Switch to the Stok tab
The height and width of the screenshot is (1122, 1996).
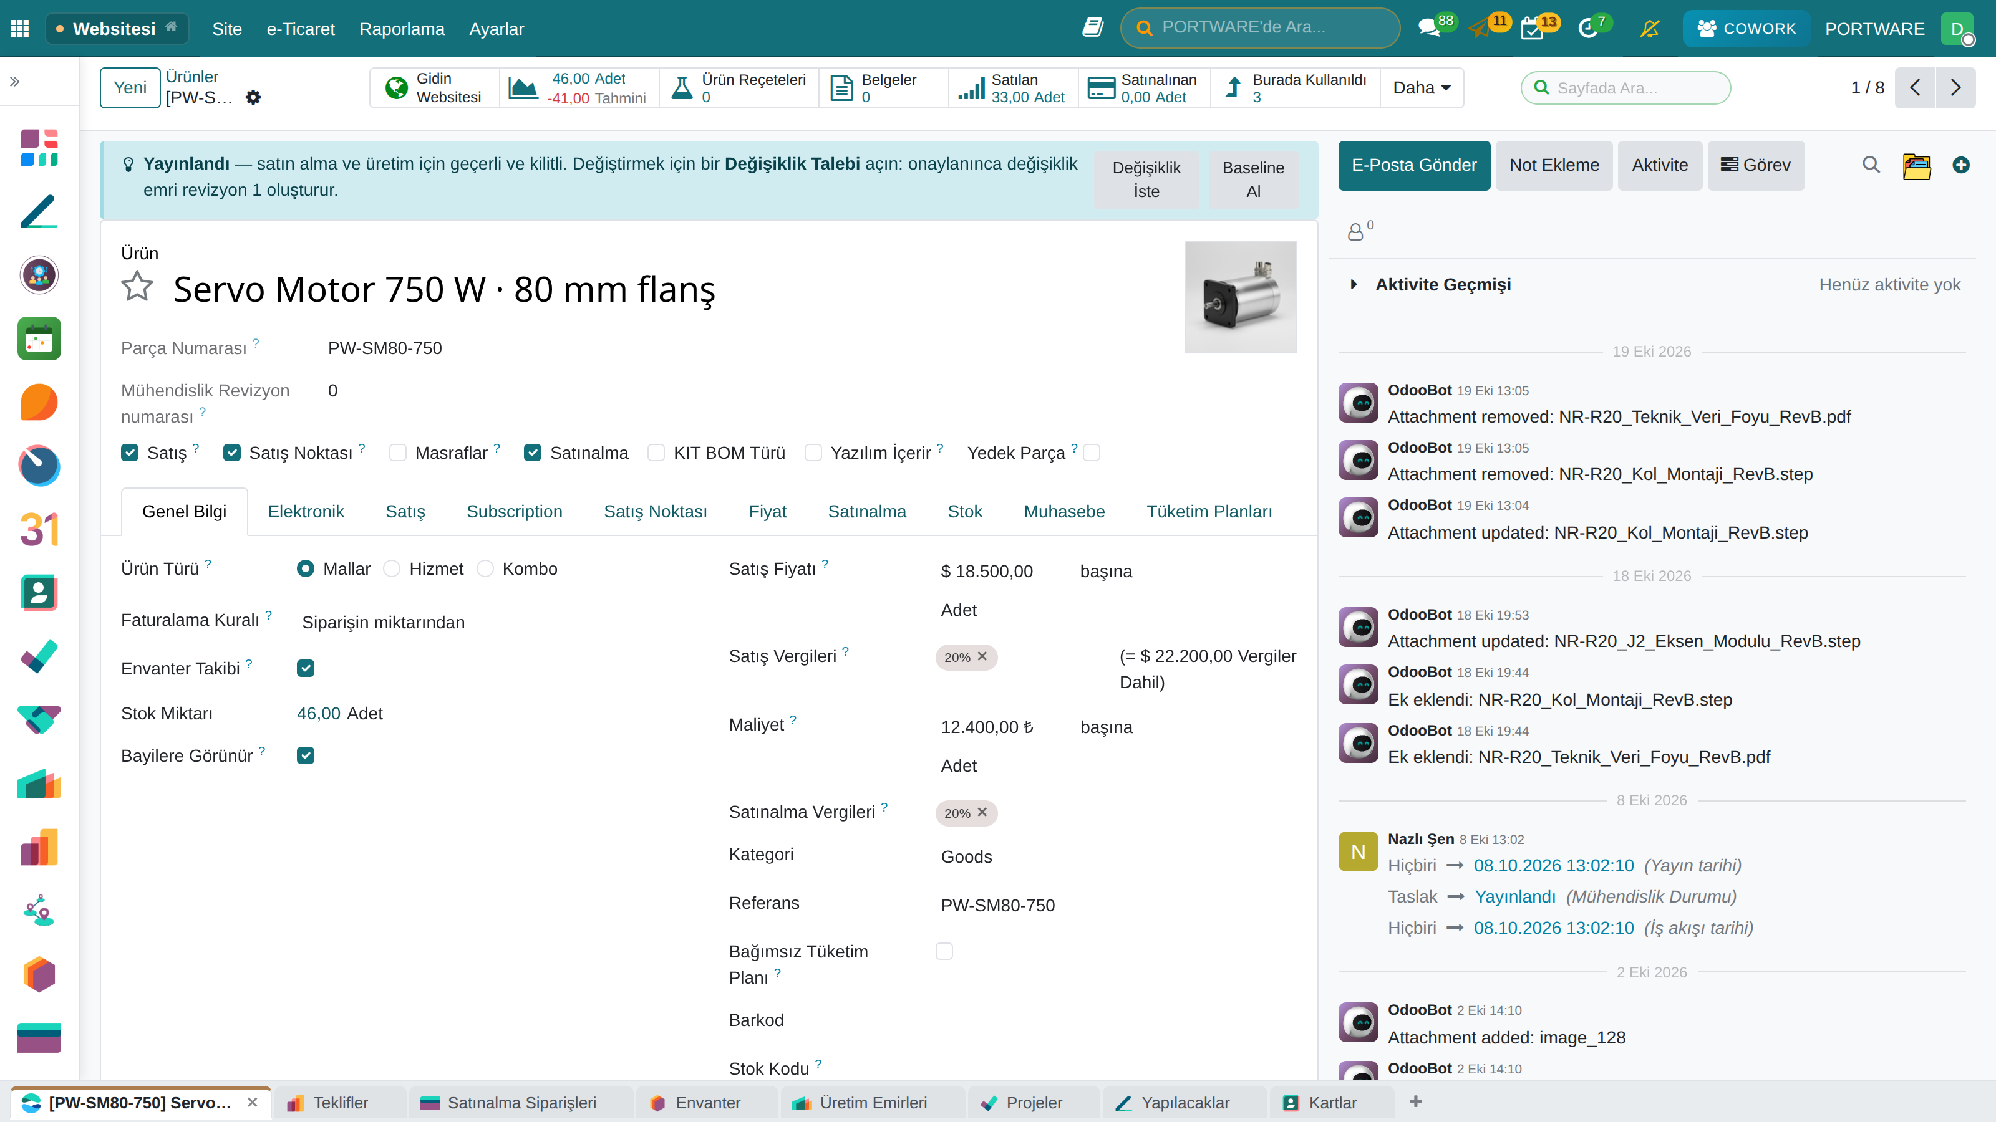coord(965,512)
